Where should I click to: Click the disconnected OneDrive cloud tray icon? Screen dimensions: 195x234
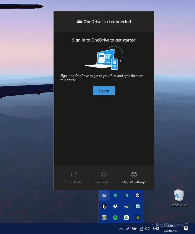tap(104, 195)
